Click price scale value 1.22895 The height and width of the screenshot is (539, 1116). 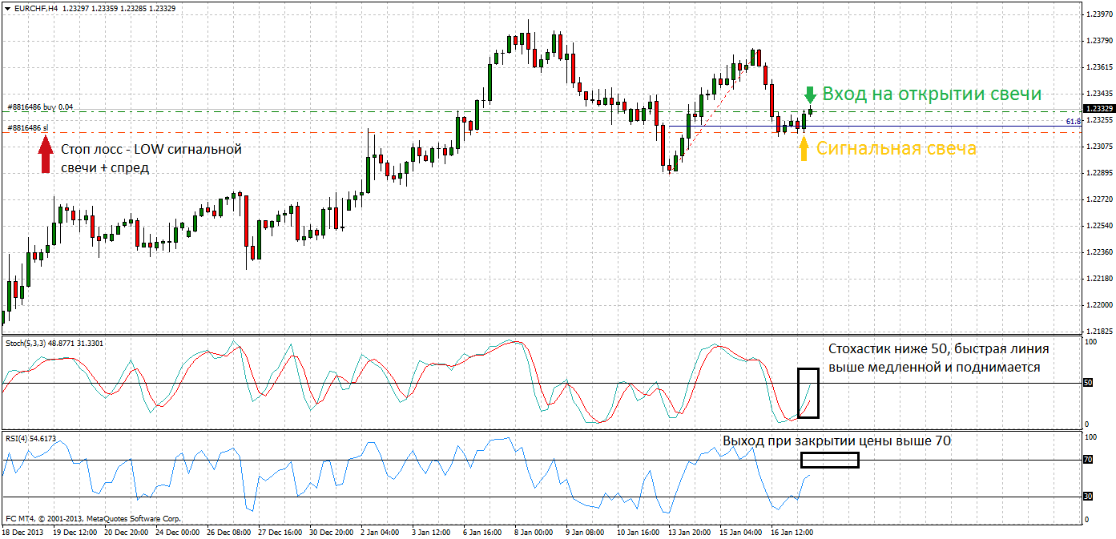(1098, 173)
